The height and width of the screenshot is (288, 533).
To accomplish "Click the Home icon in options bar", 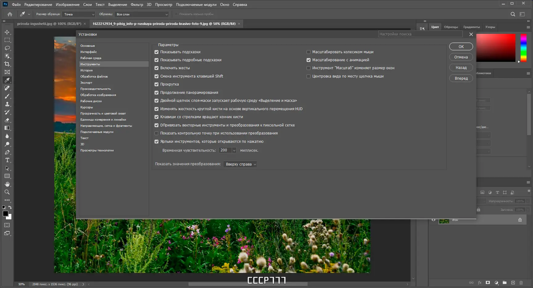I will [10, 14].
